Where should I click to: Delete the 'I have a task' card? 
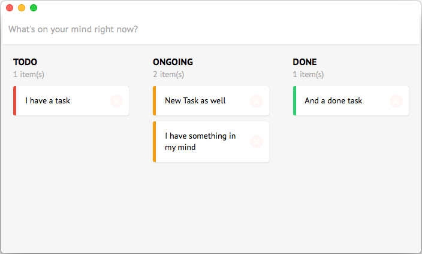click(x=116, y=101)
